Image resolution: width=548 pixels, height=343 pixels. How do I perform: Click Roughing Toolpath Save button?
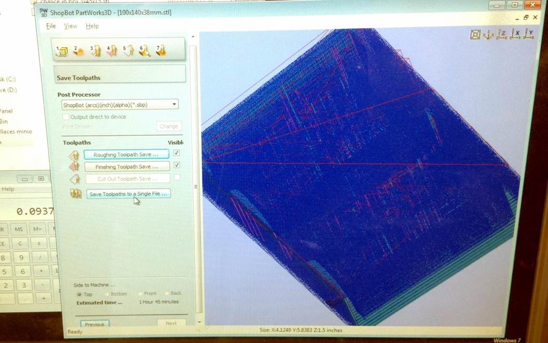126,154
